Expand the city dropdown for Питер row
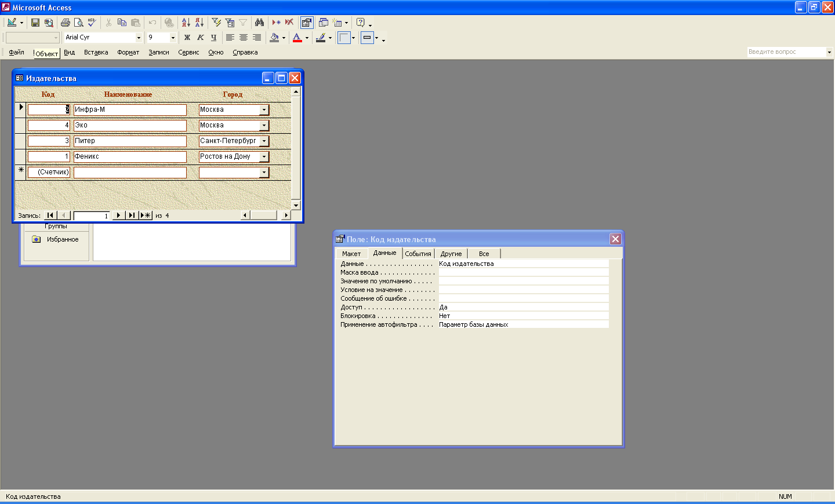 click(264, 141)
